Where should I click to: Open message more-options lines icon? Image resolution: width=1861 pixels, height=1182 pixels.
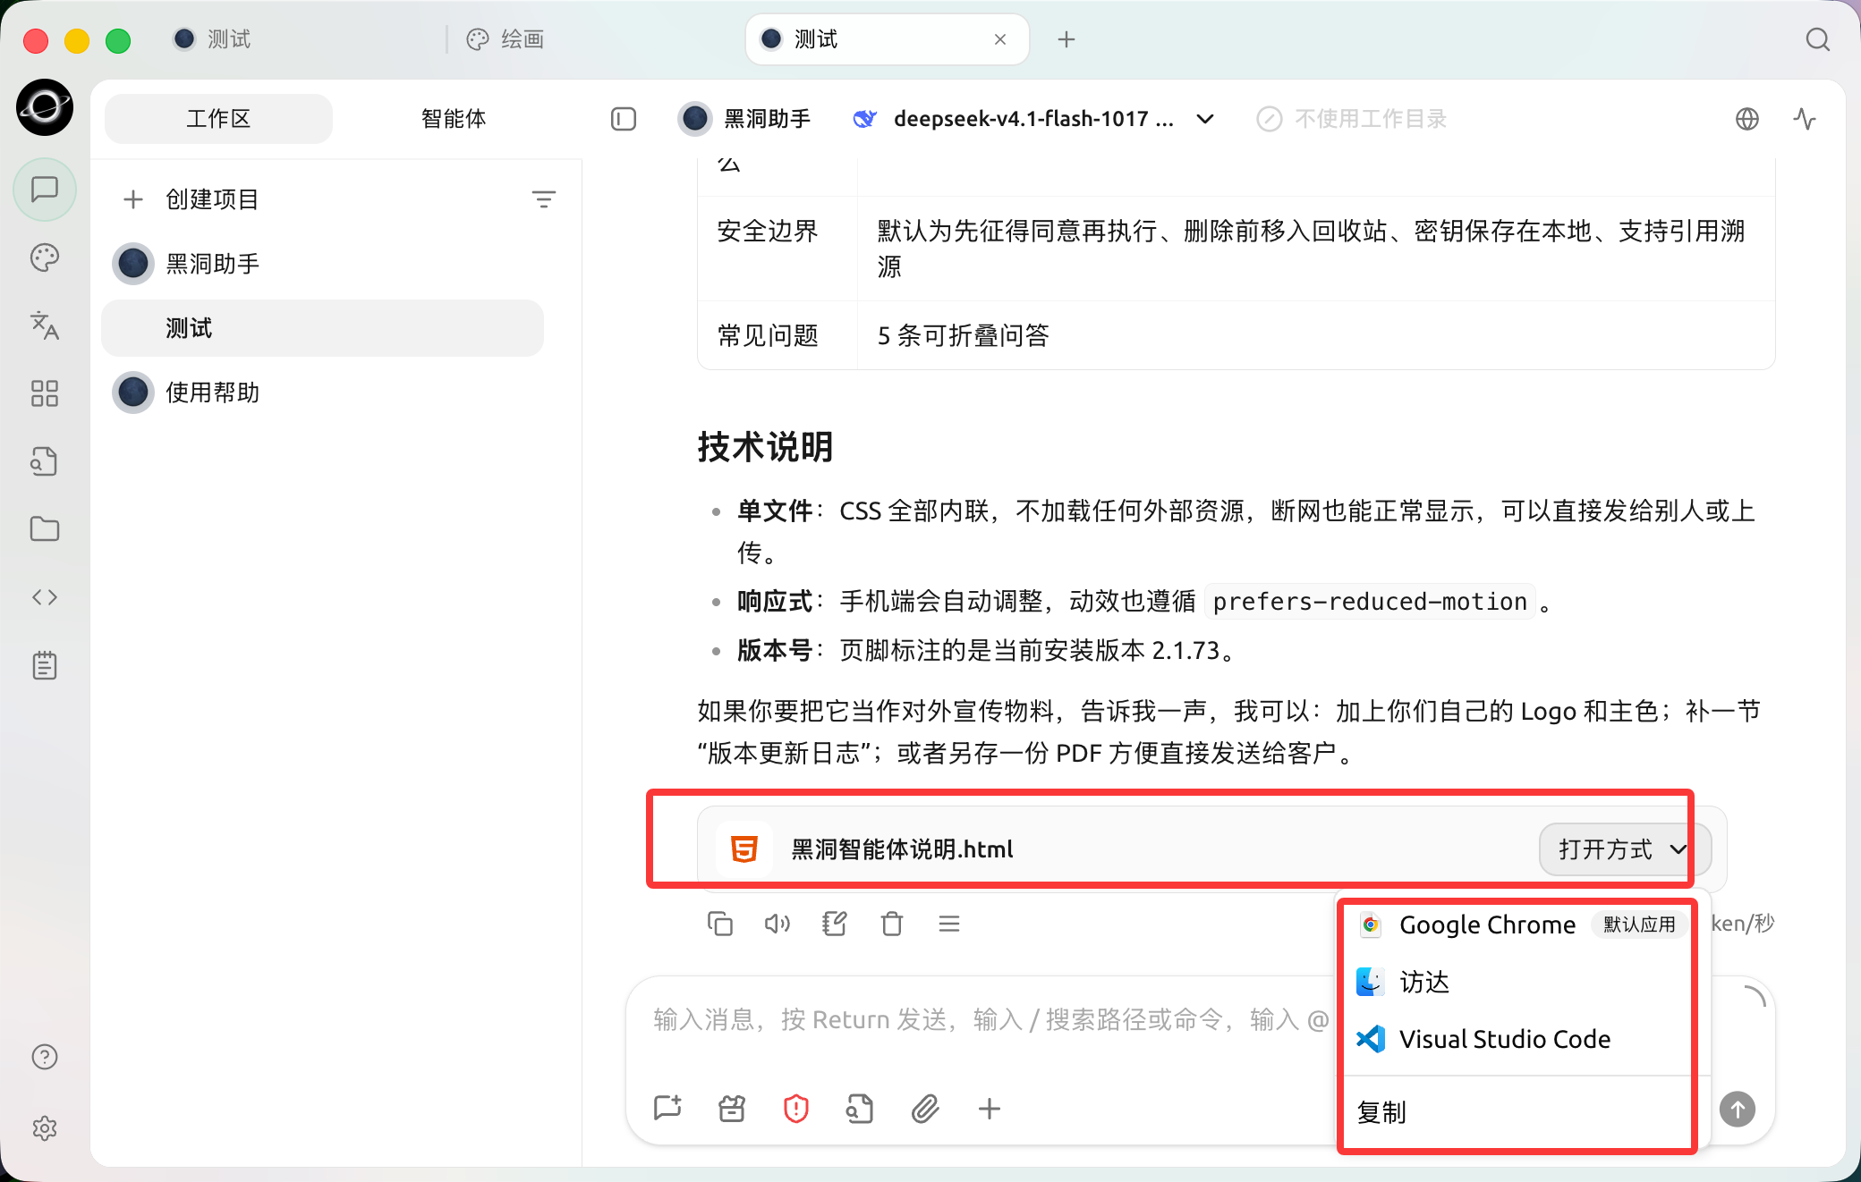(949, 924)
